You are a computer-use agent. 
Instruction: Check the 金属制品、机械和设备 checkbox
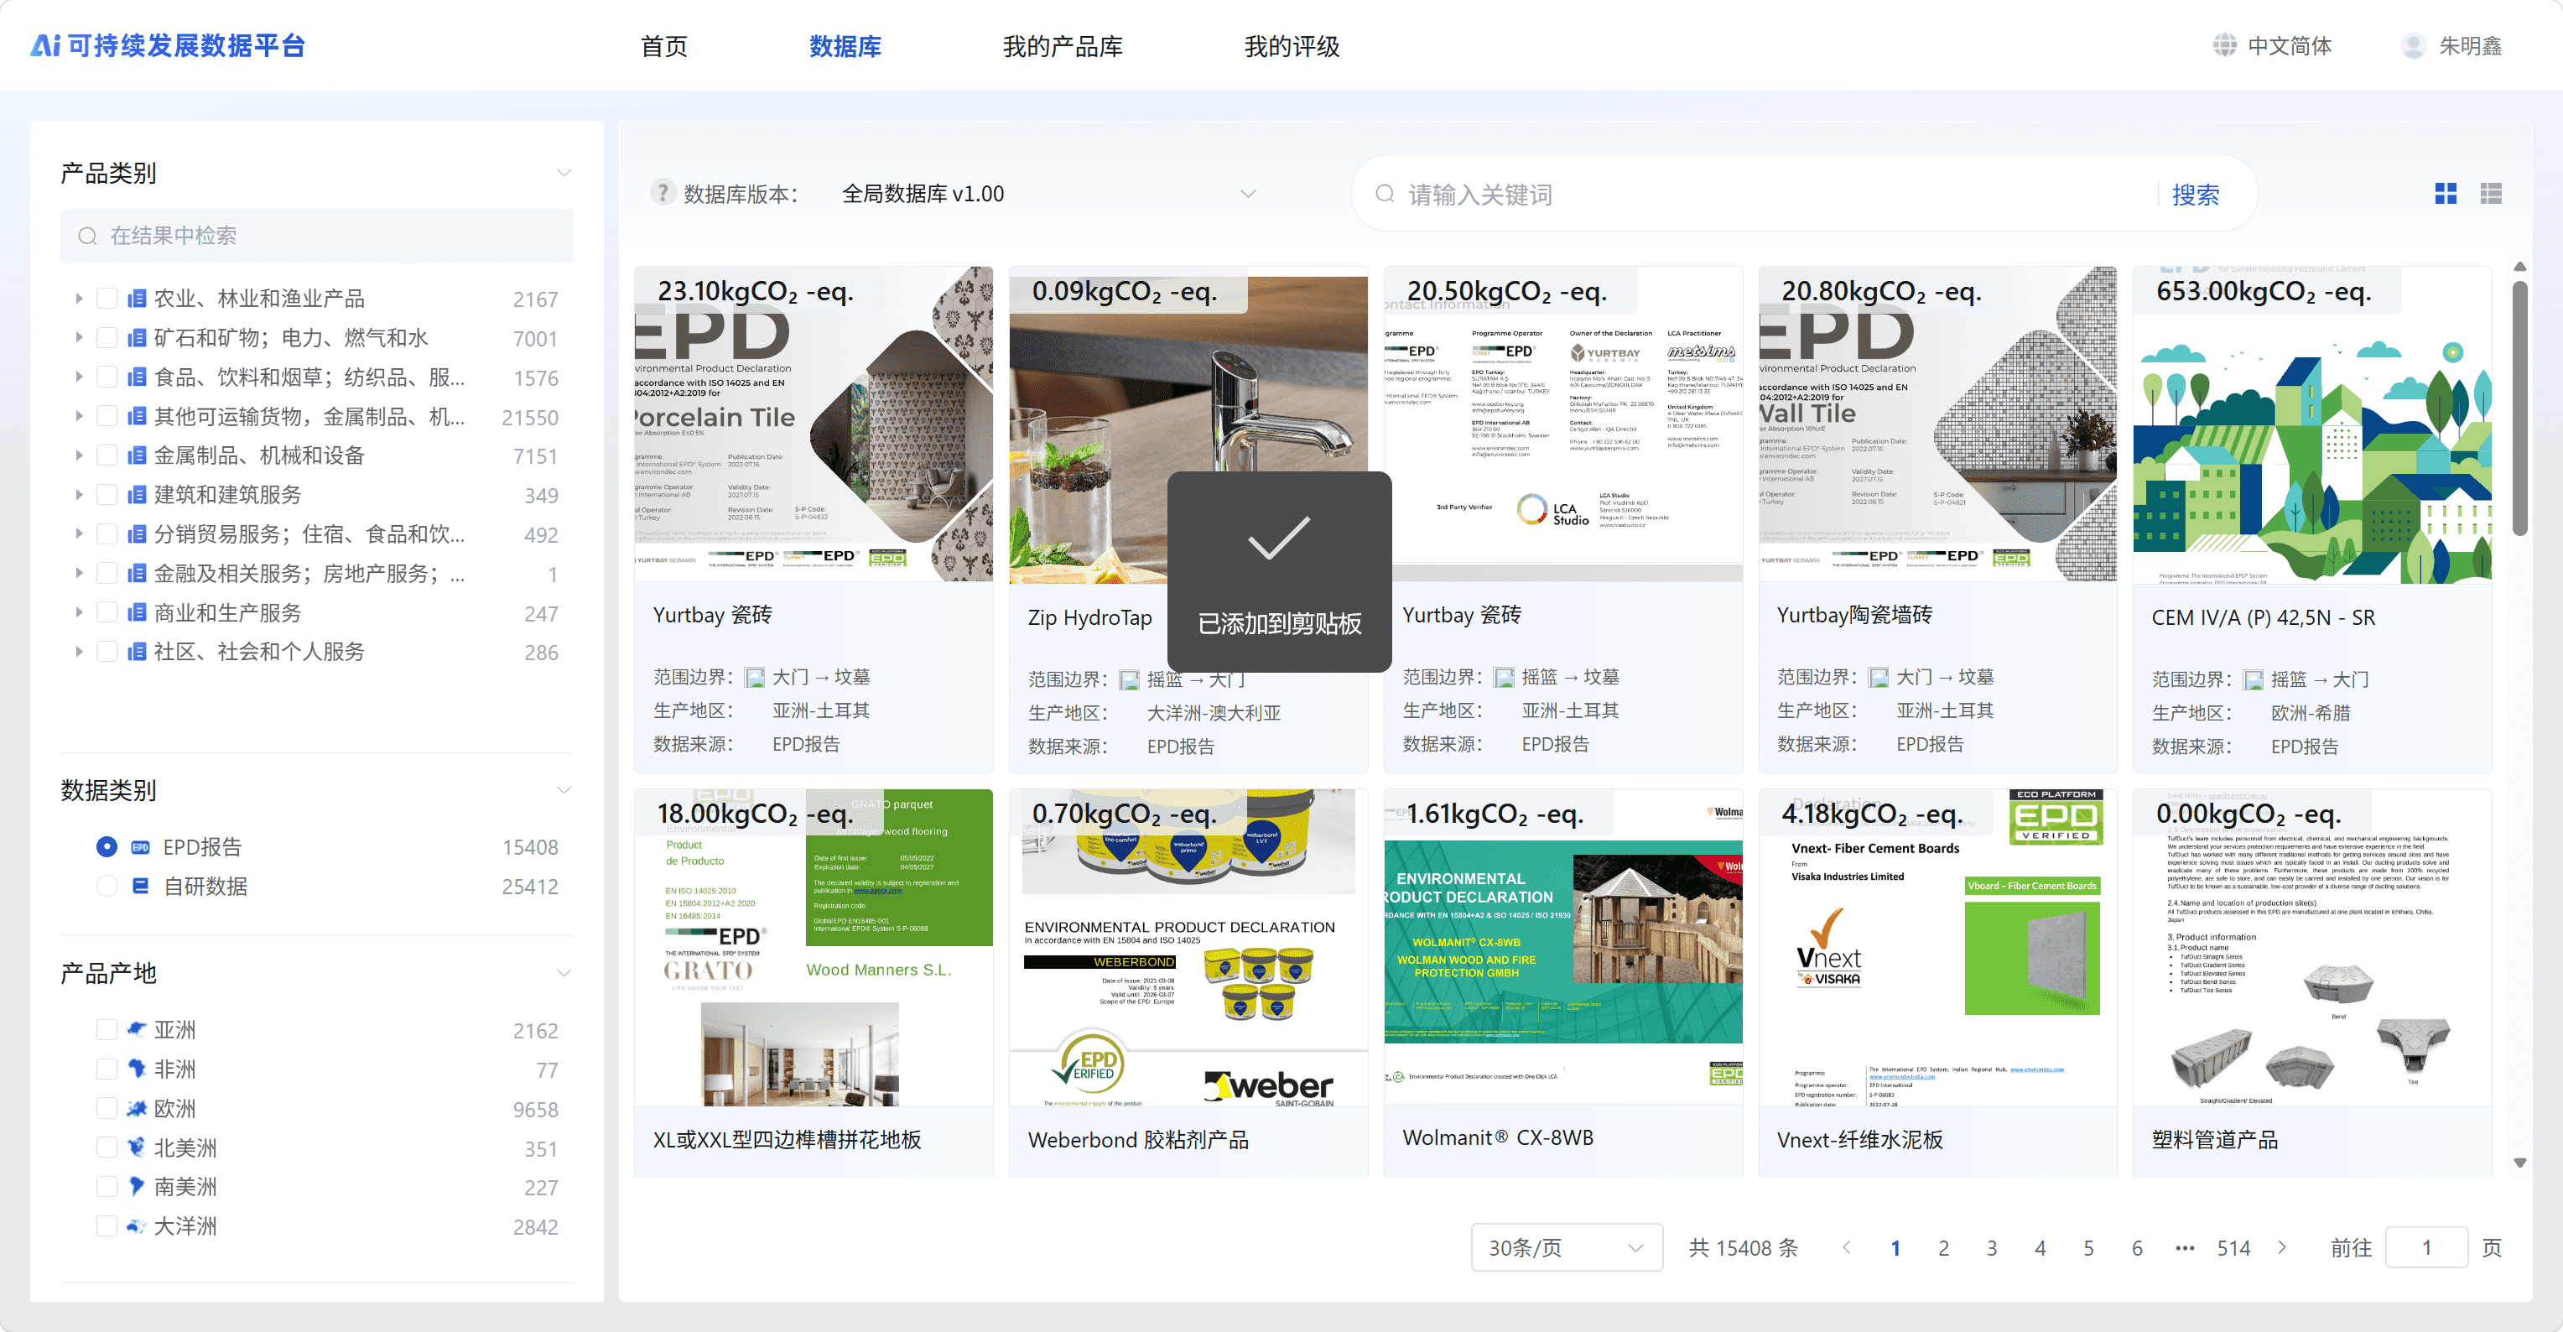point(107,455)
